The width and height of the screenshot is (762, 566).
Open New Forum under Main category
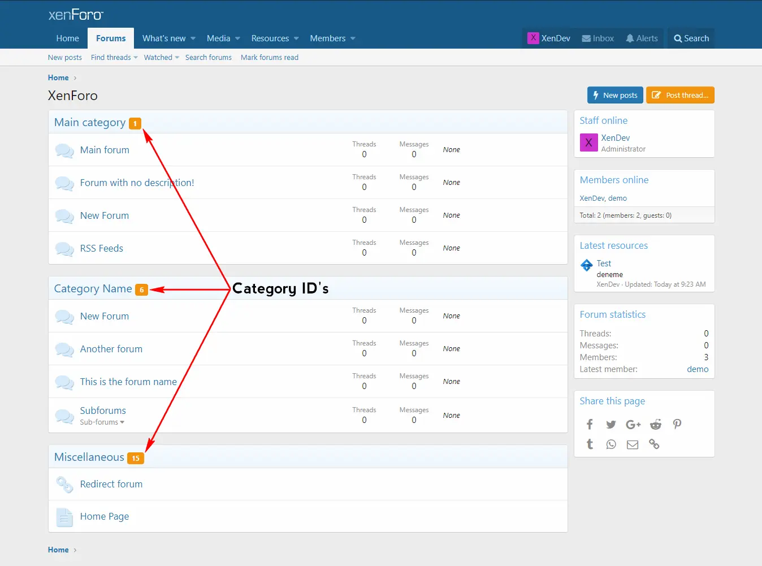pyautogui.click(x=105, y=216)
